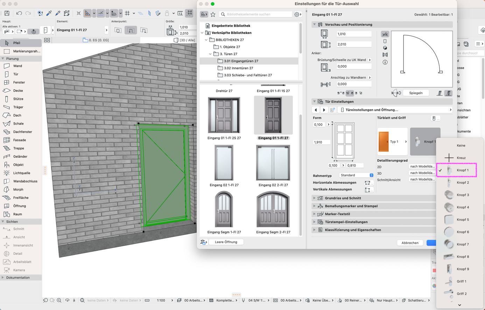Expand Türstempel-Einstellungen section
485x310 pixels.
point(374,222)
